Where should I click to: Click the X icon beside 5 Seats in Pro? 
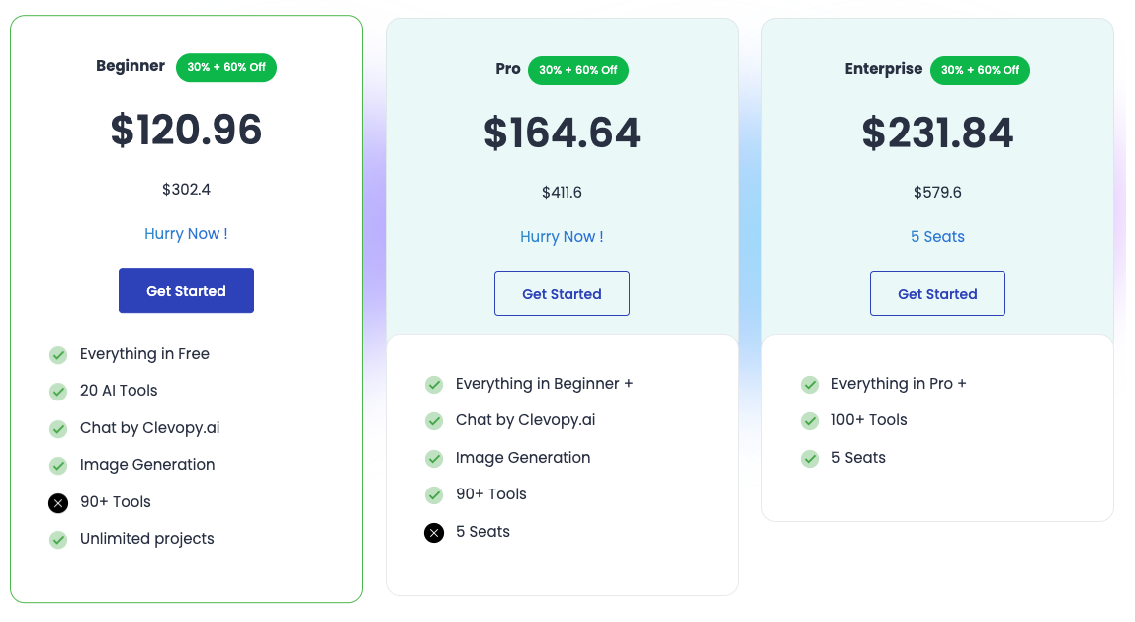(434, 533)
